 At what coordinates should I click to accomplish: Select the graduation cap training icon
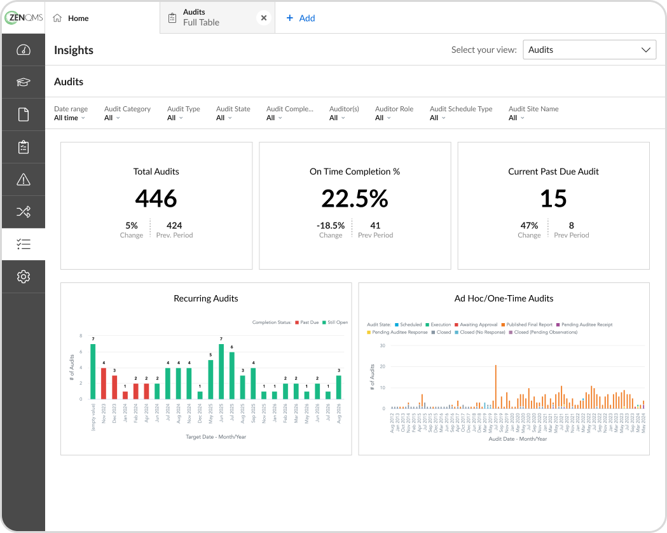click(x=23, y=81)
